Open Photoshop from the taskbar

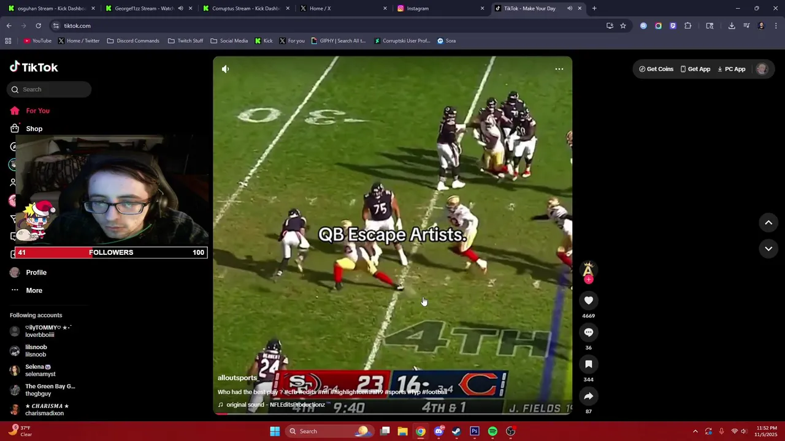point(475,431)
